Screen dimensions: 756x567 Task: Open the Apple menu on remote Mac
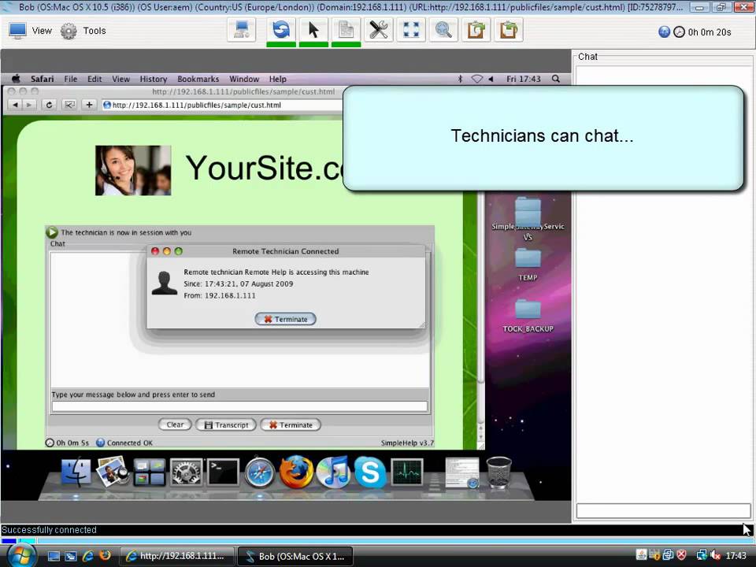16,79
